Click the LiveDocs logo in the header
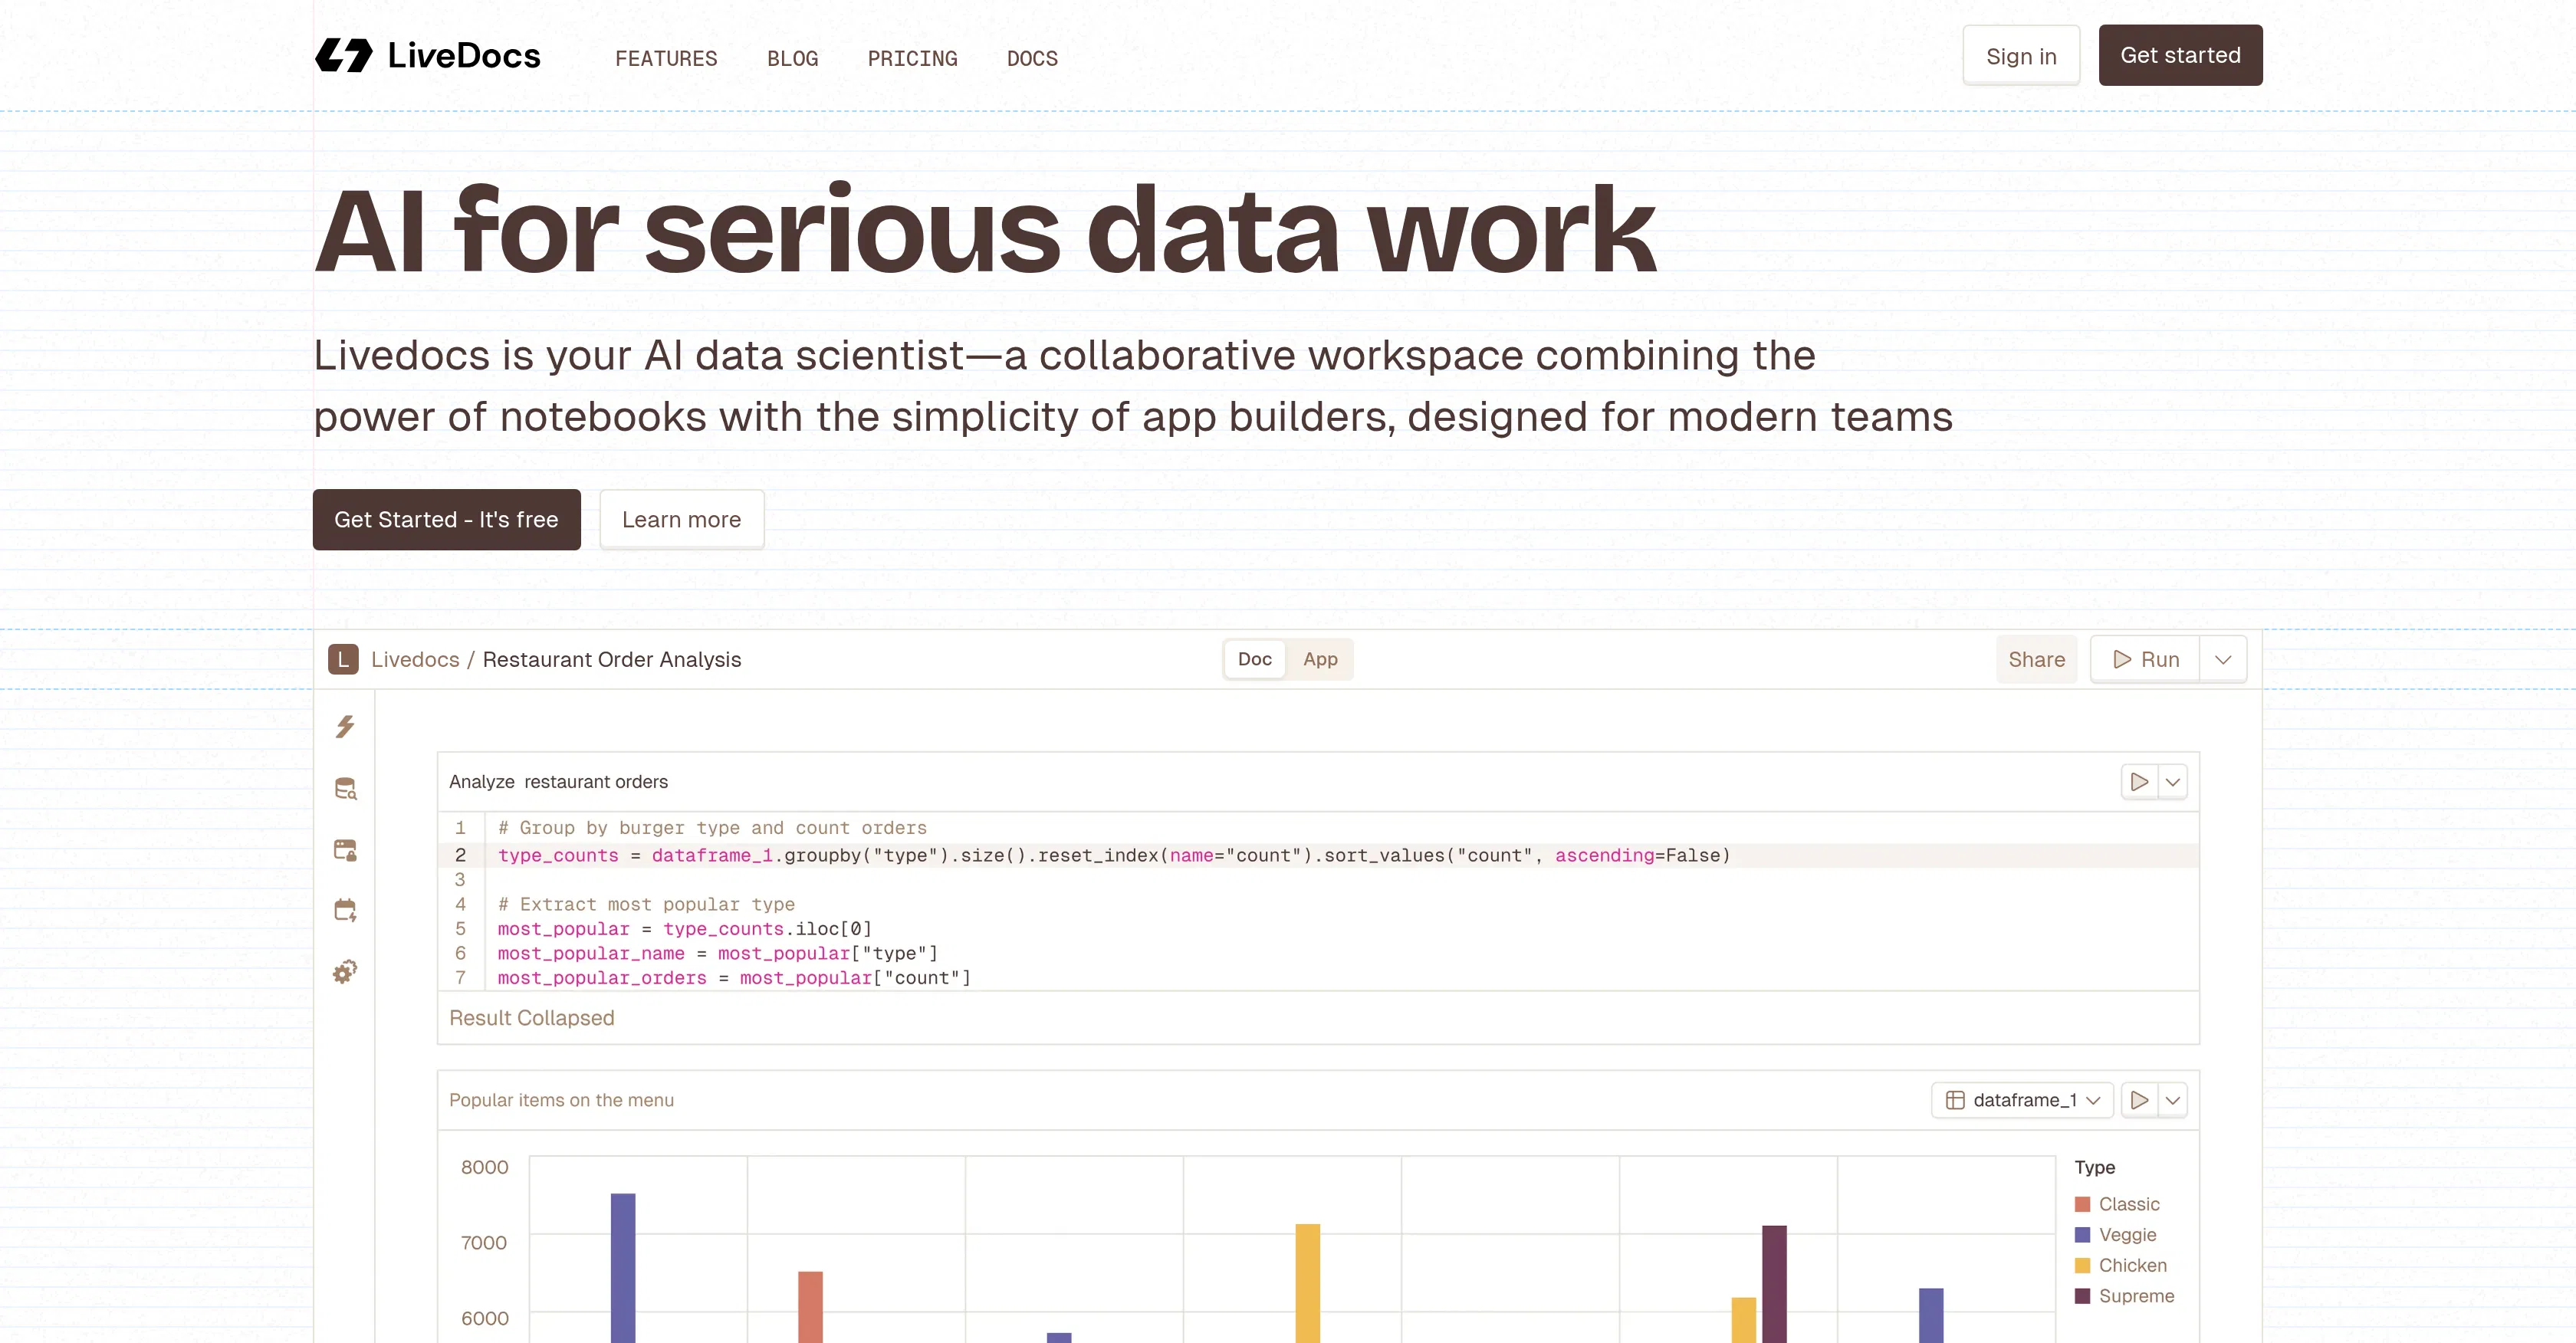Image resolution: width=2576 pixels, height=1343 pixels. click(x=428, y=56)
